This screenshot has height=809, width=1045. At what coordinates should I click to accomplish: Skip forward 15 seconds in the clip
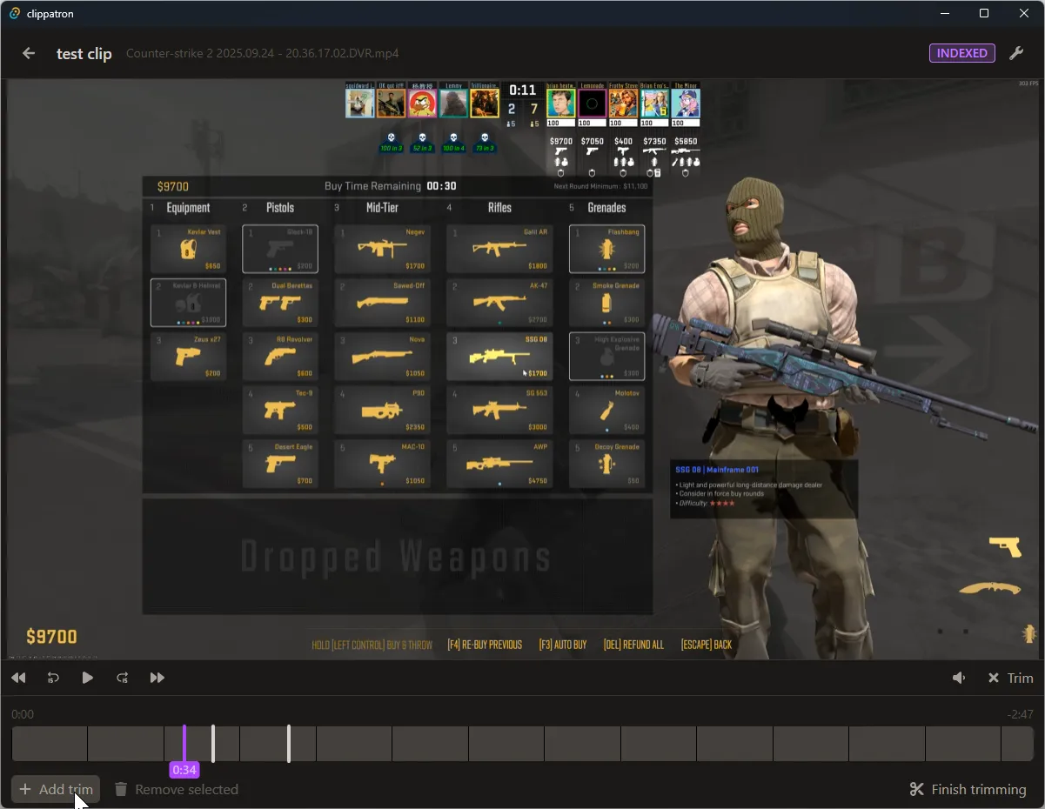(x=122, y=678)
